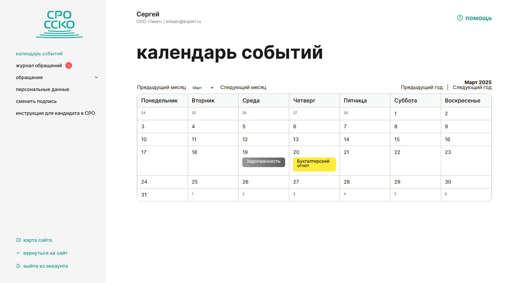Viewport: 508px width, 283px height.
Task: Click the red notification badge showing 4
Action: pos(69,66)
